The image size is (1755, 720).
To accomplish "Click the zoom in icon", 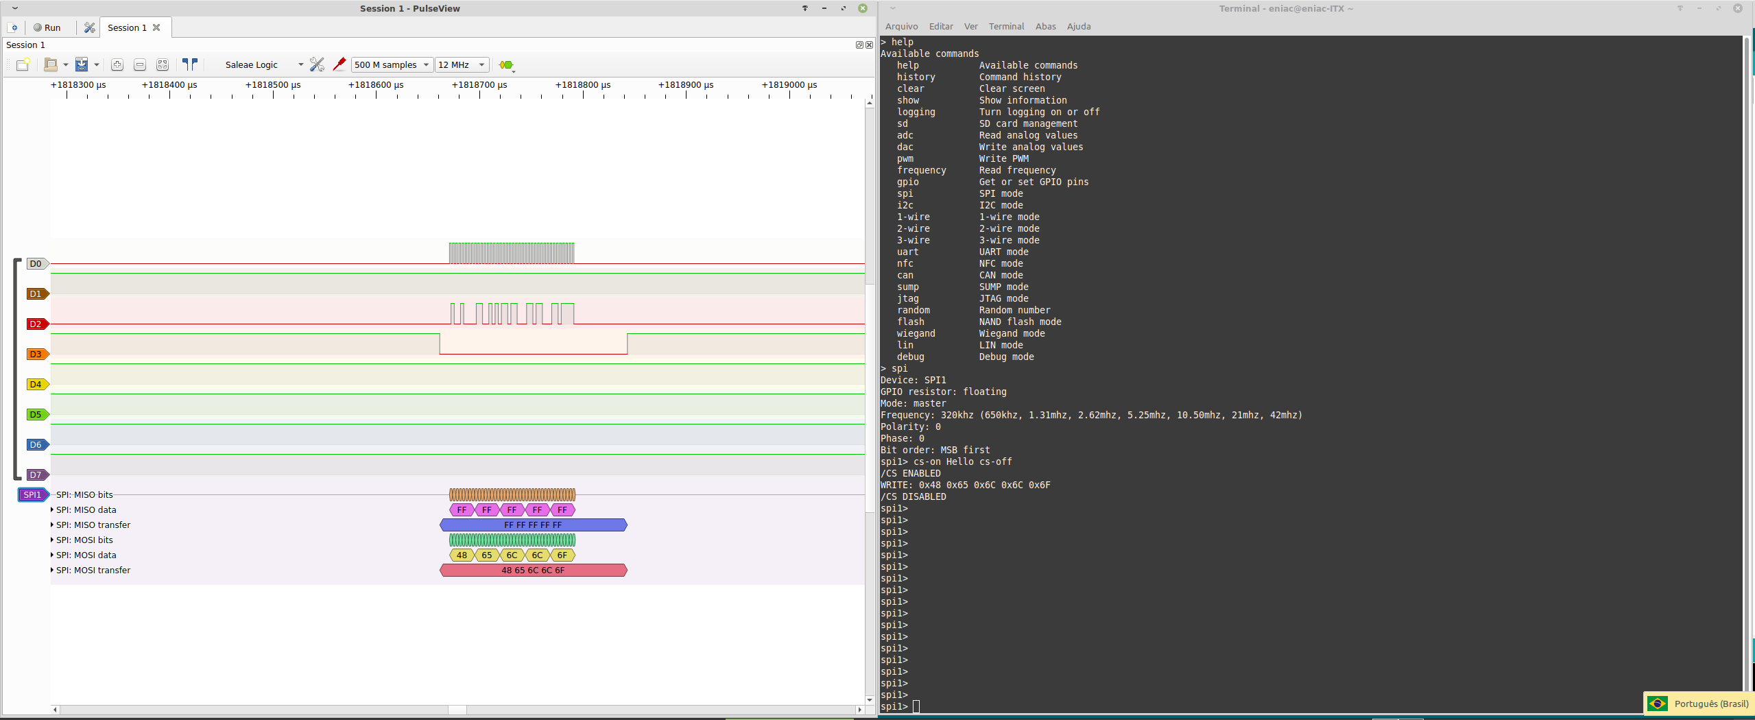I will [117, 64].
